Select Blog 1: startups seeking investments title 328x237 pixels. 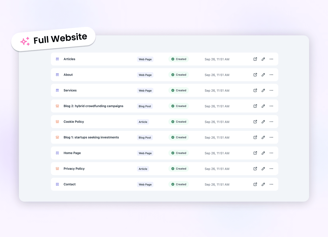pyautogui.click(x=91, y=137)
